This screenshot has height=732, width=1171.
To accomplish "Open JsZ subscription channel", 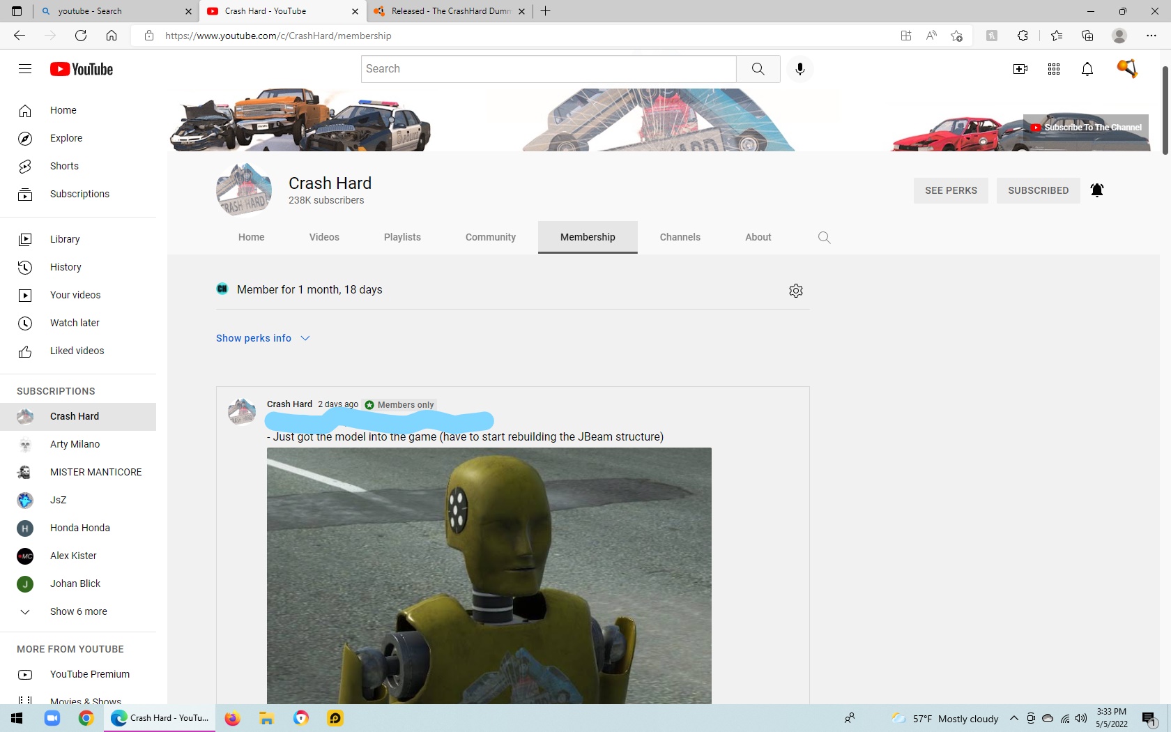I will click(x=78, y=500).
